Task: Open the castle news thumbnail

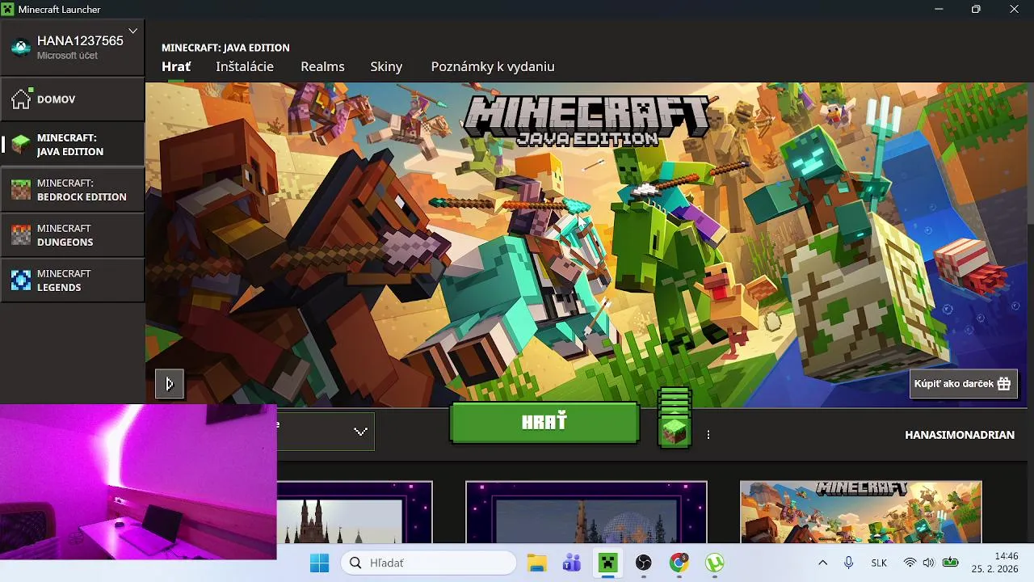Action: [355, 512]
